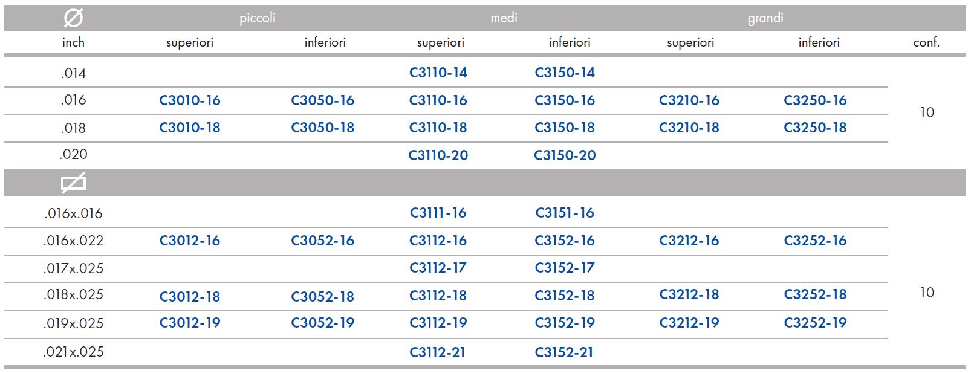The image size is (971, 373).
Task: Open product code C3111-16
Action: (438, 213)
